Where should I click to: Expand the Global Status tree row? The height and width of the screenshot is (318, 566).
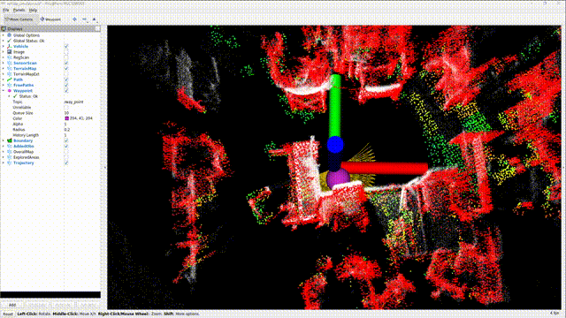coord(4,41)
